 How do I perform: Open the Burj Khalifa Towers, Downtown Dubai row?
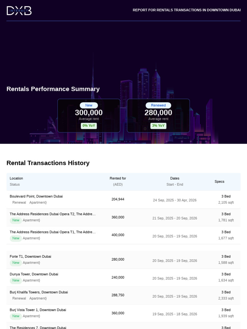coord(123,296)
